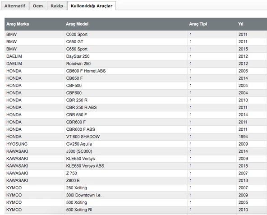
Task: Click BMW brand in C600 Sport row
Action: (11, 34)
